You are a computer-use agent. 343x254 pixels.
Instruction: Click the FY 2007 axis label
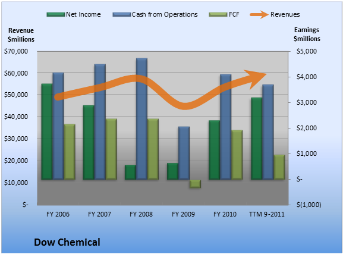99,214
